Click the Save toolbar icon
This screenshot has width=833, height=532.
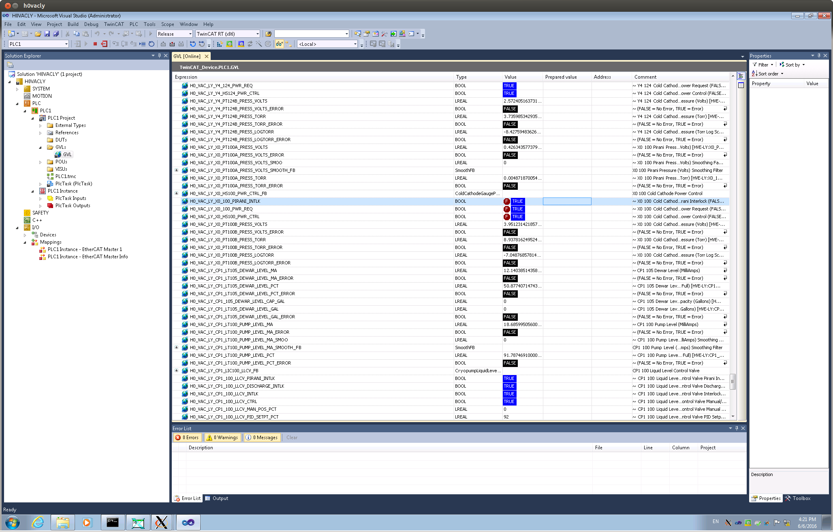(x=47, y=34)
